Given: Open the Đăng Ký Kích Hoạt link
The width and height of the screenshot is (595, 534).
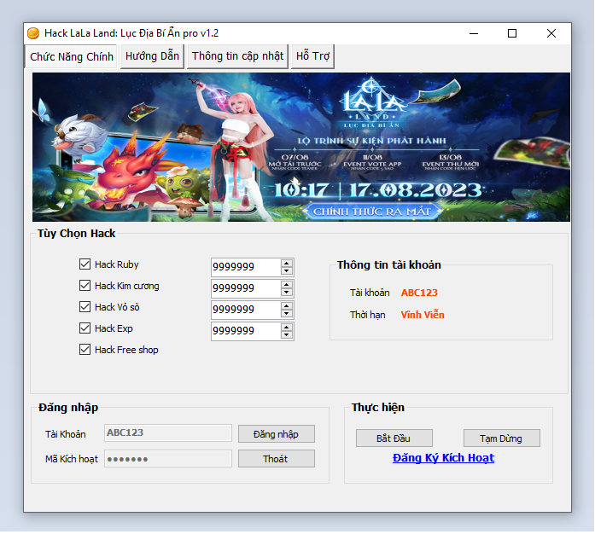Looking at the screenshot, I should pyautogui.click(x=443, y=458).
